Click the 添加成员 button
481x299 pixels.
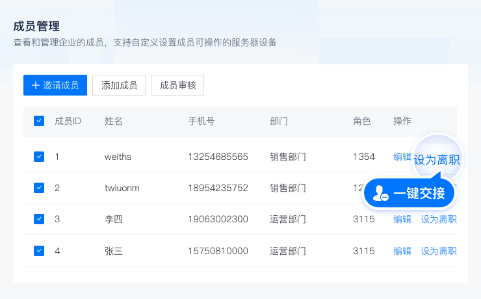pos(119,85)
